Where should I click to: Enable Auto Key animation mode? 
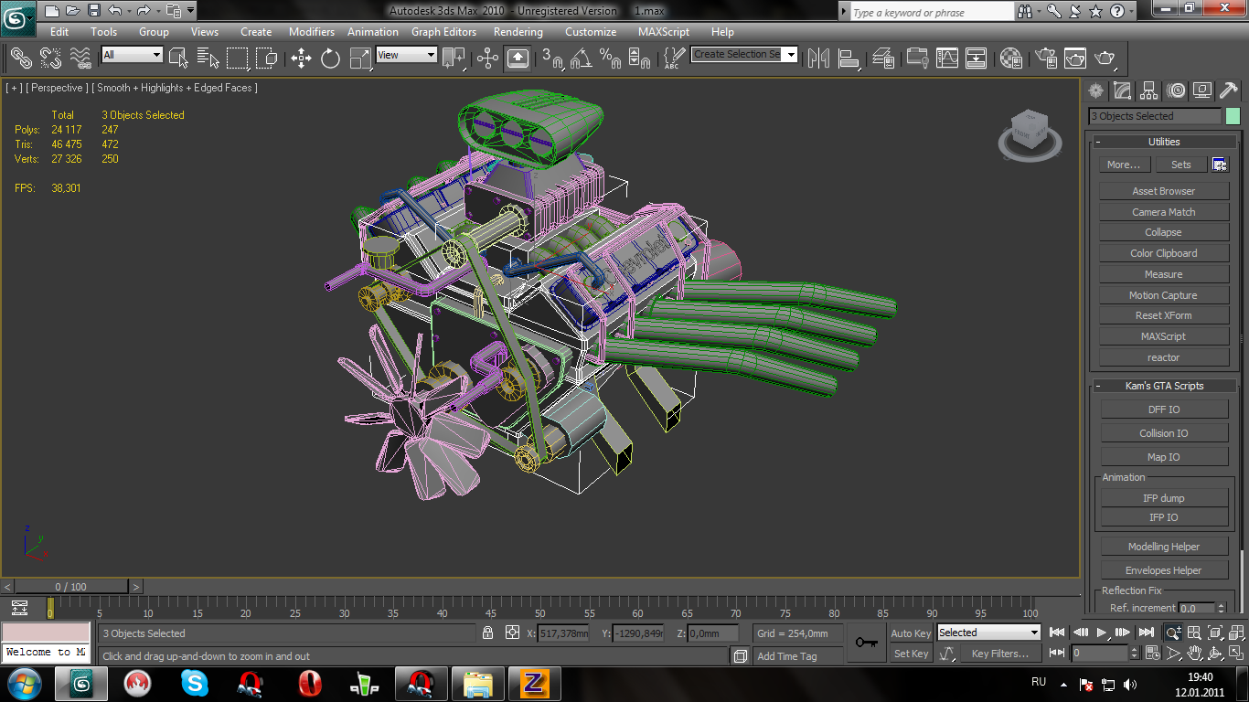pyautogui.click(x=911, y=633)
